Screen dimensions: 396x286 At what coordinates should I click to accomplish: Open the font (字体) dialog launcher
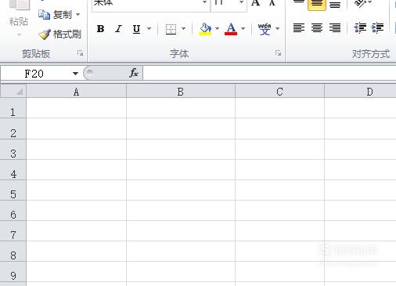(278, 53)
